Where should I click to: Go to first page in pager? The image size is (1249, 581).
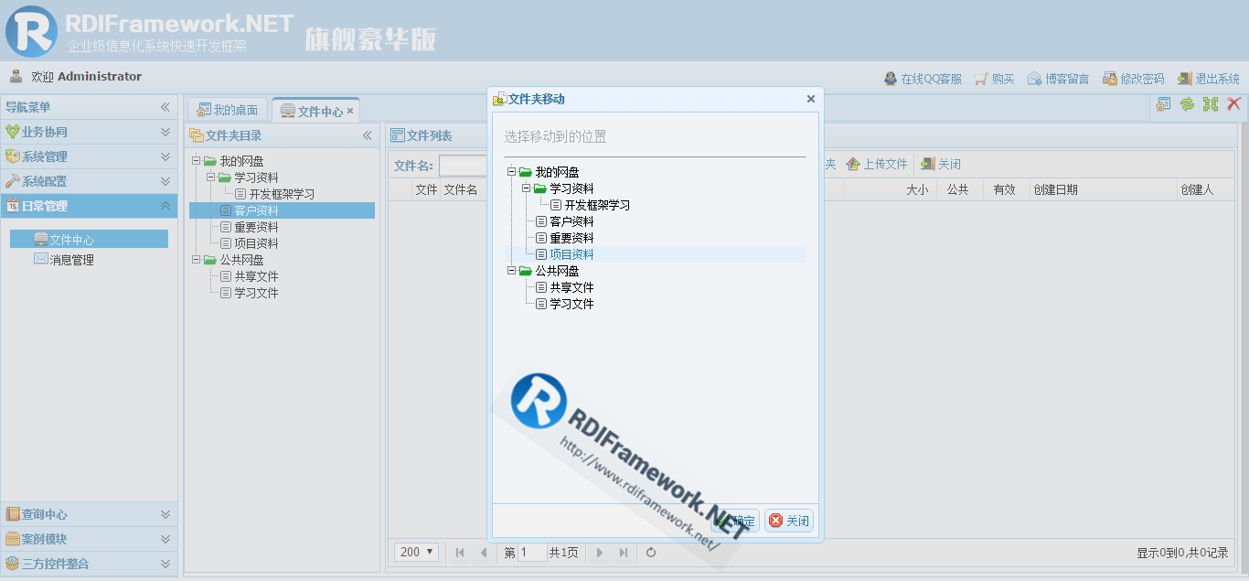click(x=460, y=553)
